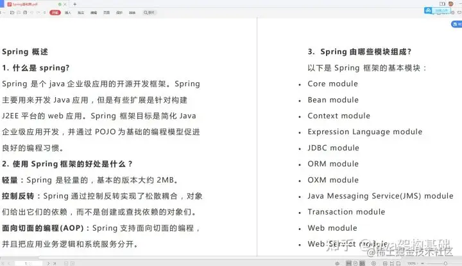Viewport: 462px width, 266px height.
Task: Click the 'Expression Language module' bullet
Action: point(364,132)
